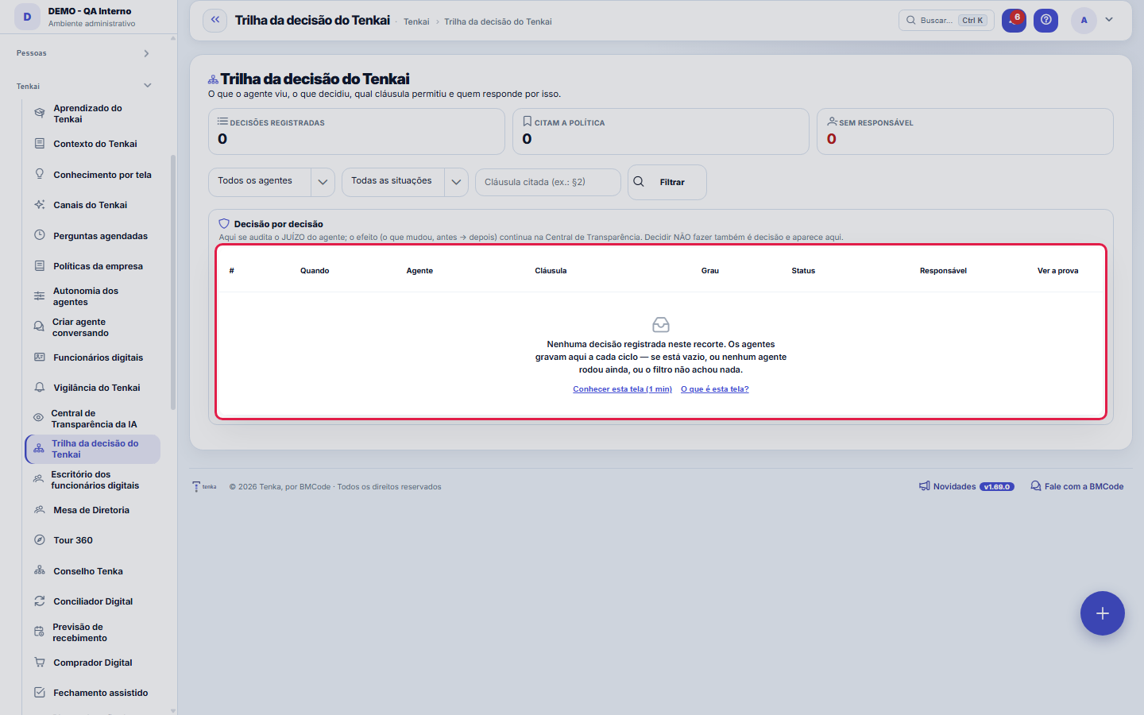The image size is (1144, 715).
Task: Click the Conhecimento por tela lightbulb icon
Action: pyautogui.click(x=40, y=174)
